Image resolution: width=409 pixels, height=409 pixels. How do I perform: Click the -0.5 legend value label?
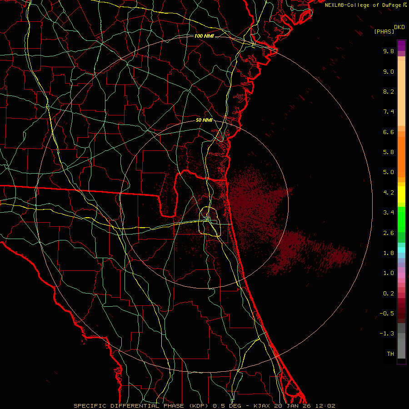[387, 314]
